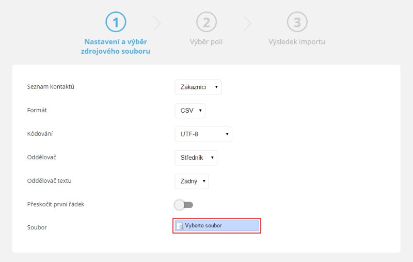Image resolution: width=413 pixels, height=262 pixels.
Task: Click the file icon in Vyberte soubor
Action: (x=180, y=226)
